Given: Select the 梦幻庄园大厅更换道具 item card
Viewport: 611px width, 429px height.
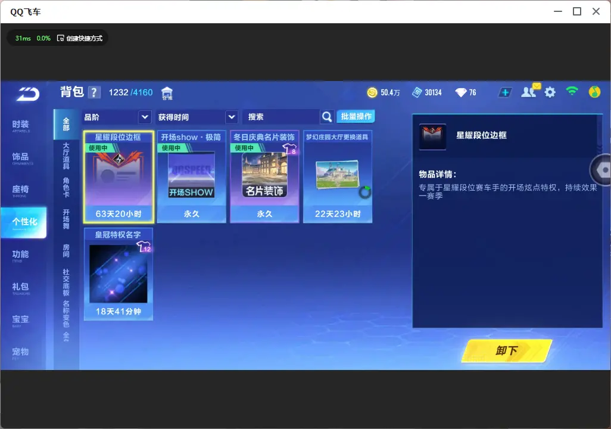Looking at the screenshot, I should (338, 177).
